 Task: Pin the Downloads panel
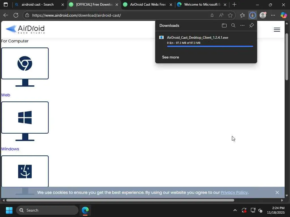(251, 25)
